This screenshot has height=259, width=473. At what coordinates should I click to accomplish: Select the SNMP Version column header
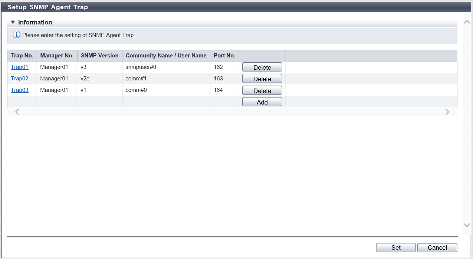point(99,56)
